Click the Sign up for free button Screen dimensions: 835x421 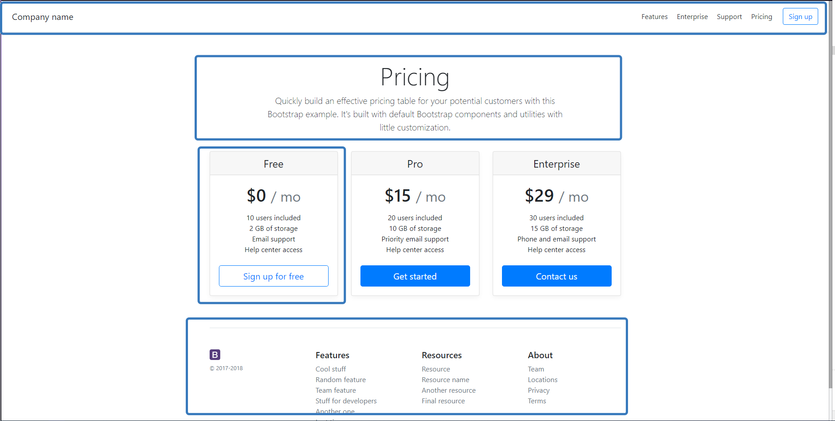(273, 276)
